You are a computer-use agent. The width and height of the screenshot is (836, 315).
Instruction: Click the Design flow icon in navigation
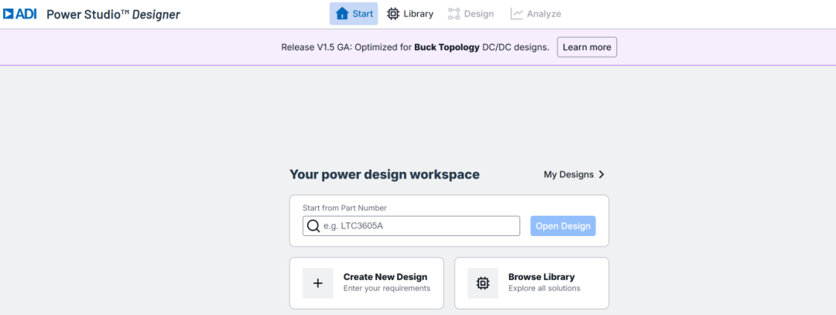pyautogui.click(x=454, y=14)
